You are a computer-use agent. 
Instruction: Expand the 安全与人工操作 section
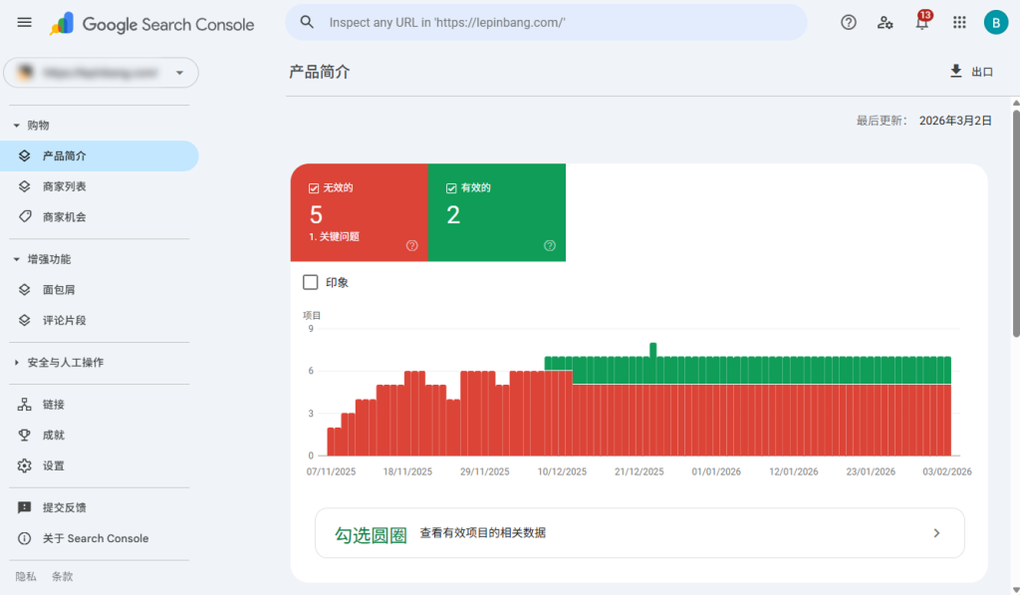16,363
